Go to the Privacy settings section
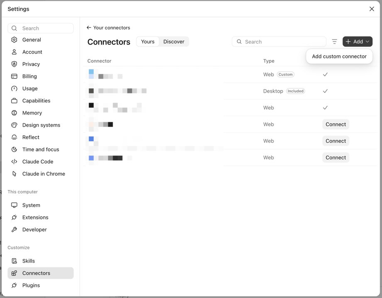 (40, 64)
